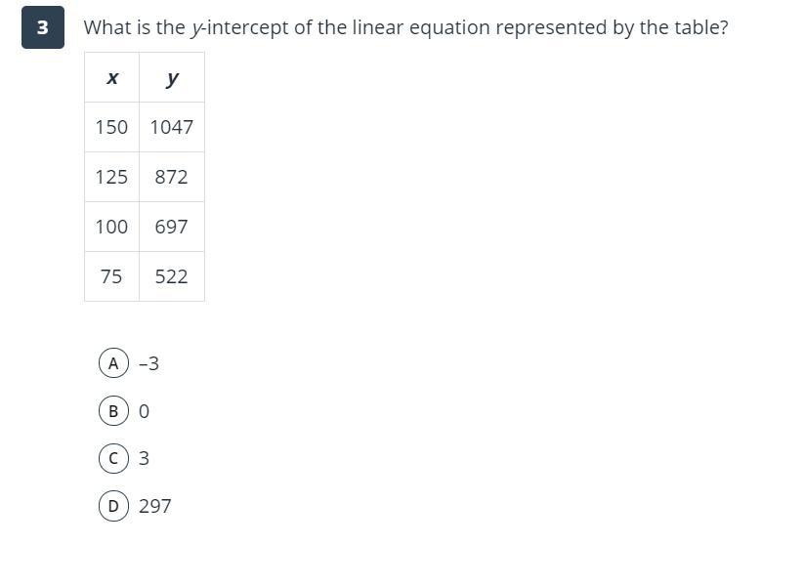Click the y column header cell
The width and height of the screenshot is (804, 587).
(x=172, y=77)
